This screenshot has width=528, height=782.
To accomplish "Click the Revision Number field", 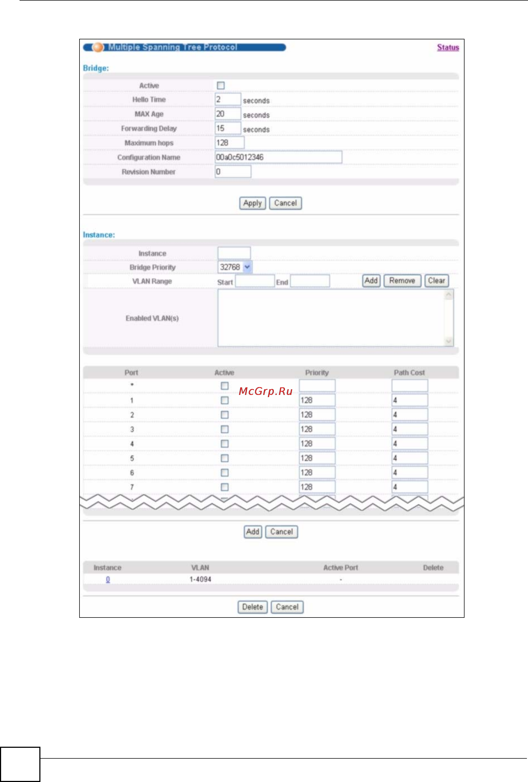I will pos(233,172).
